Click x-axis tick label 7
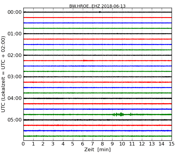Image resolution: width=195 pixels, height=156 pixels. [92, 144]
